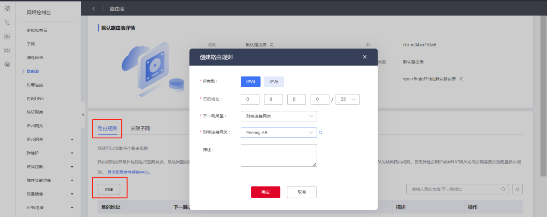This screenshot has height=217, width=547.
Task: Click the third icon in the left rail
Action: (7, 37)
